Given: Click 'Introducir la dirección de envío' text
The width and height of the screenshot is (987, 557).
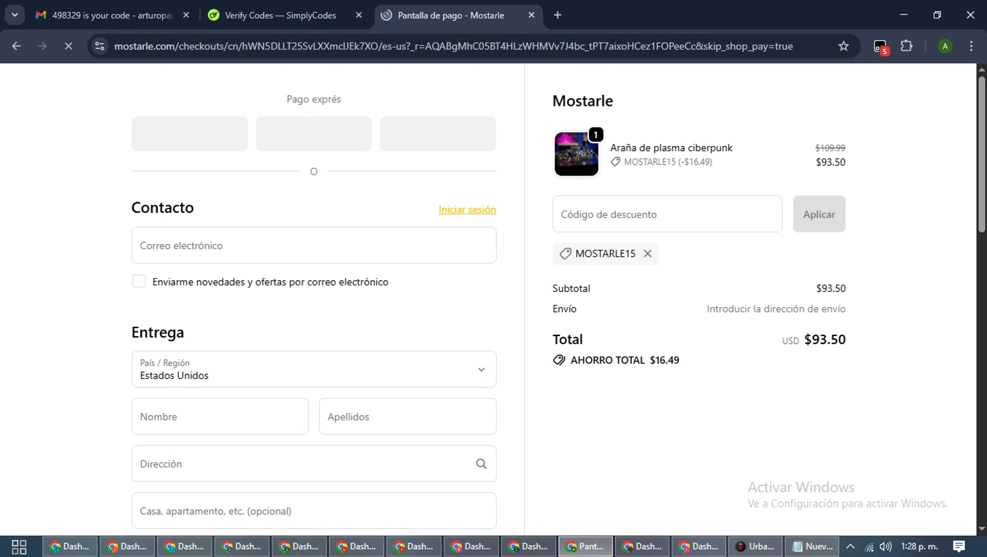Looking at the screenshot, I should pos(776,308).
